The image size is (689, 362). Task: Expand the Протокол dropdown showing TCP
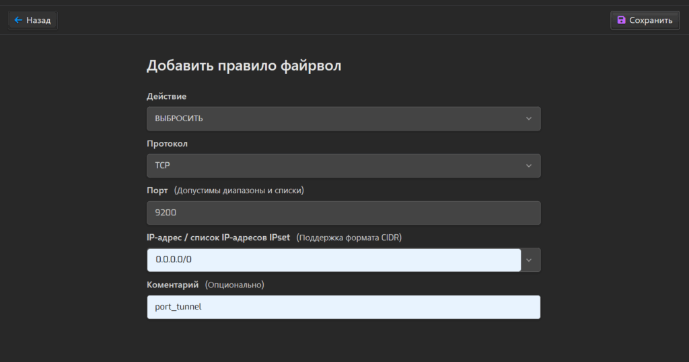(x=336, y=166)
